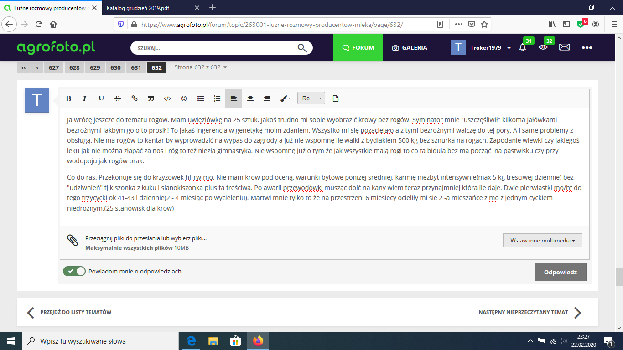This screenshot has height=350, width=623.
Task: Apply italic formatting in the editor
Action: pyautogui.click(x=85, y=98)
